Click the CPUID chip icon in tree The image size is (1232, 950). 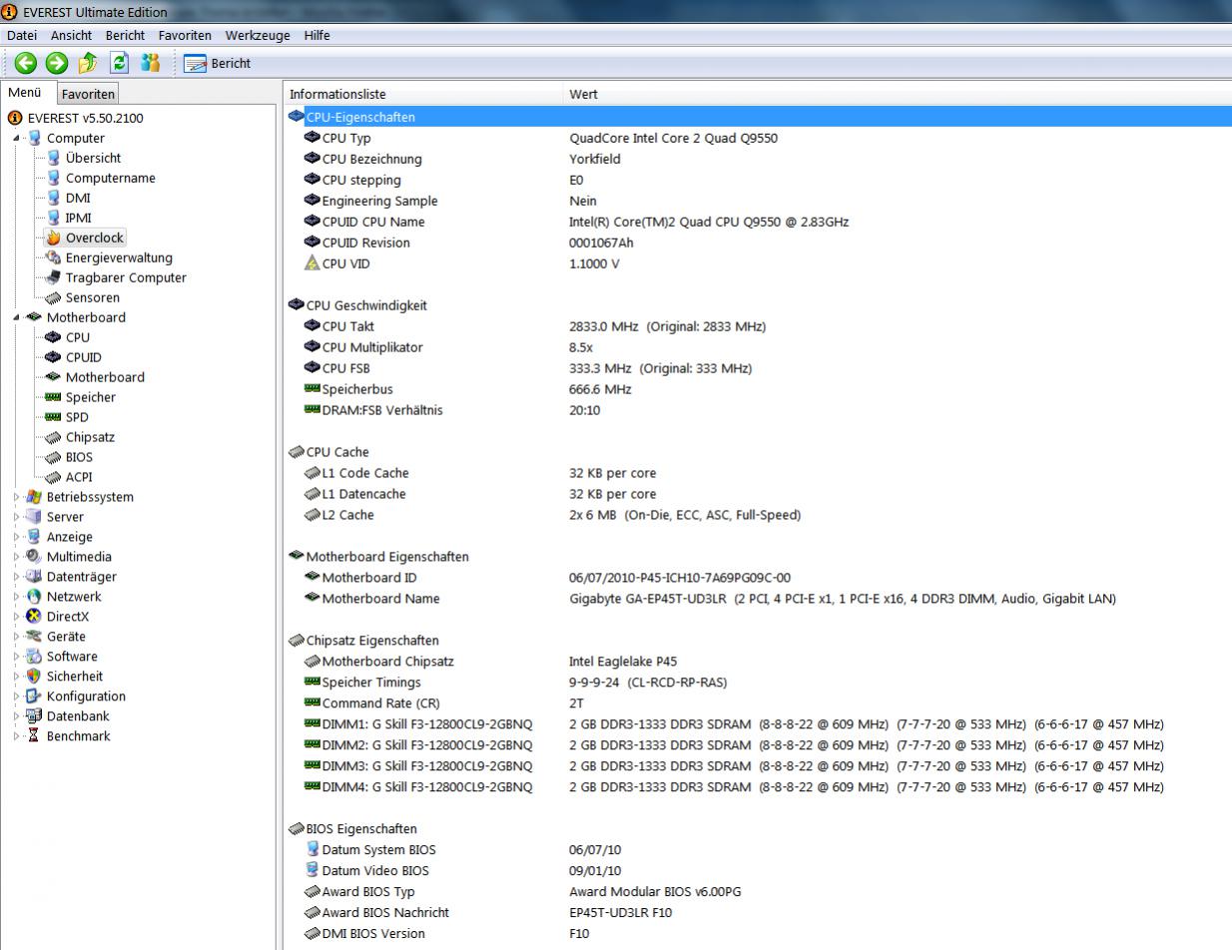click(x=54, y=357)
